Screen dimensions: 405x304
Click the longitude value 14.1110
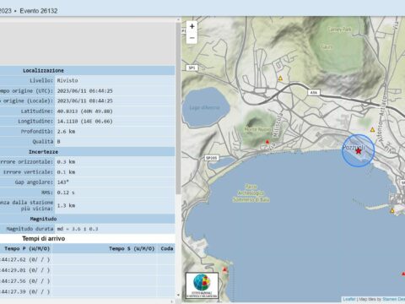click(85, 122)
